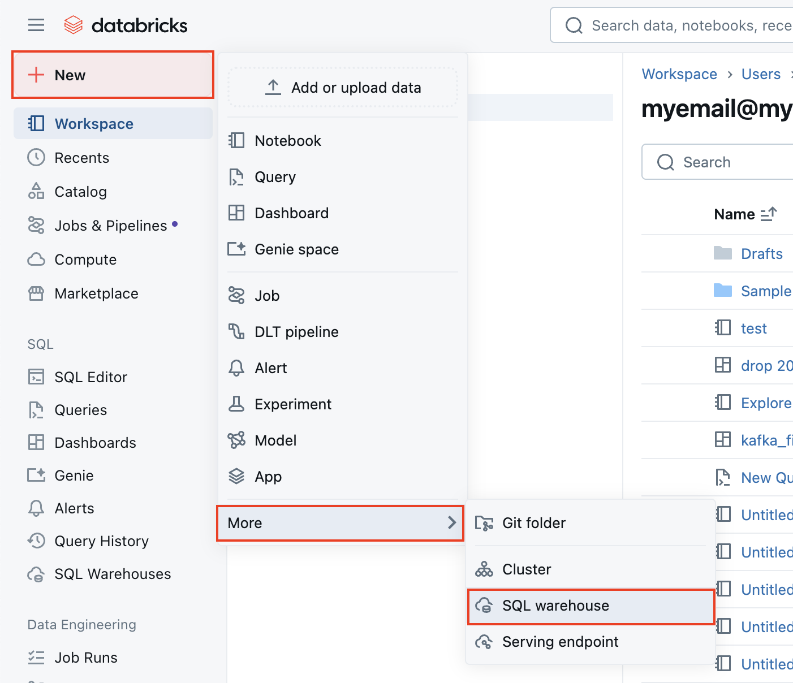Viewport: 793px width, 683px height.
Task: Click the Cluster icon in submenu
Action: pos(484,569)
